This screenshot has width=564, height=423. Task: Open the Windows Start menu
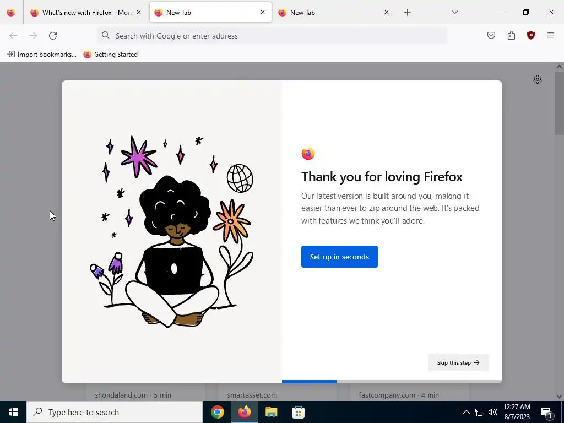13,412
